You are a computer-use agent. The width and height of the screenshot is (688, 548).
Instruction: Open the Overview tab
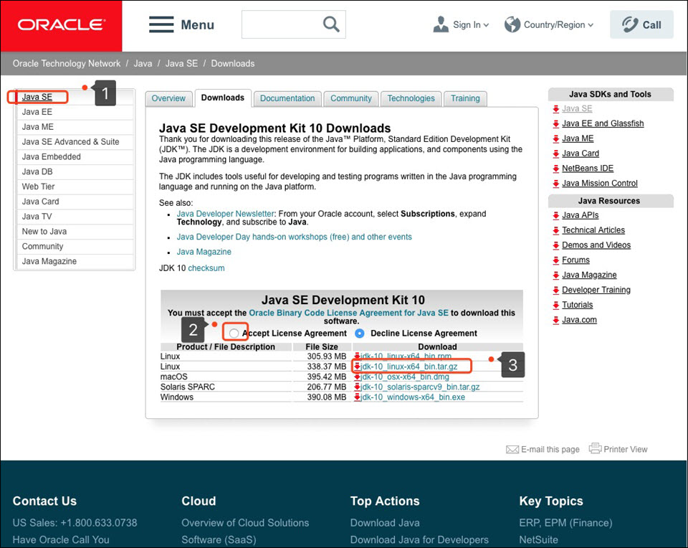168,98
